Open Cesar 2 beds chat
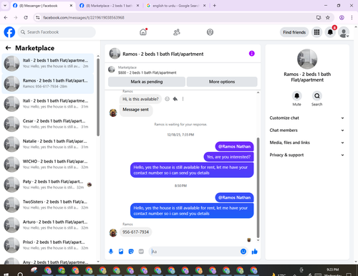358x276 pixels. (x=48, y=124)
